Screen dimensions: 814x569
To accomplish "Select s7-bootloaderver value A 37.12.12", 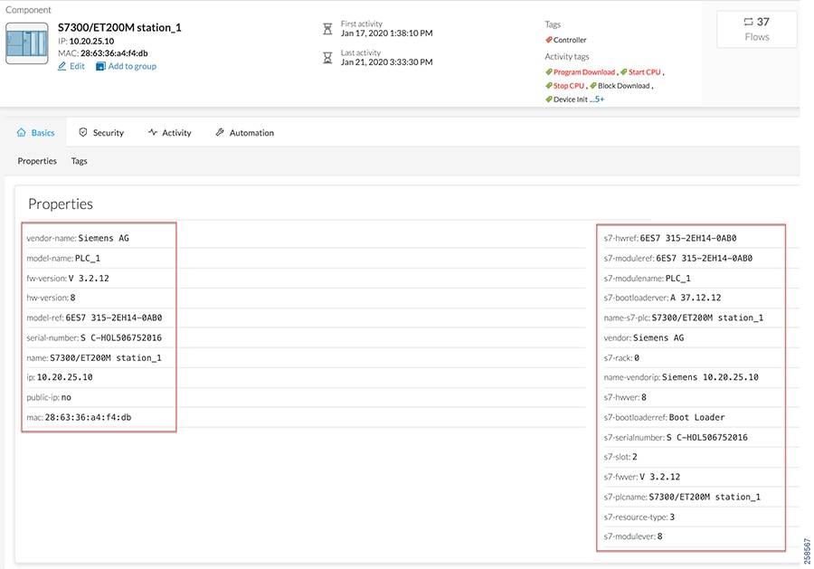I will click(x=696, y=298).
